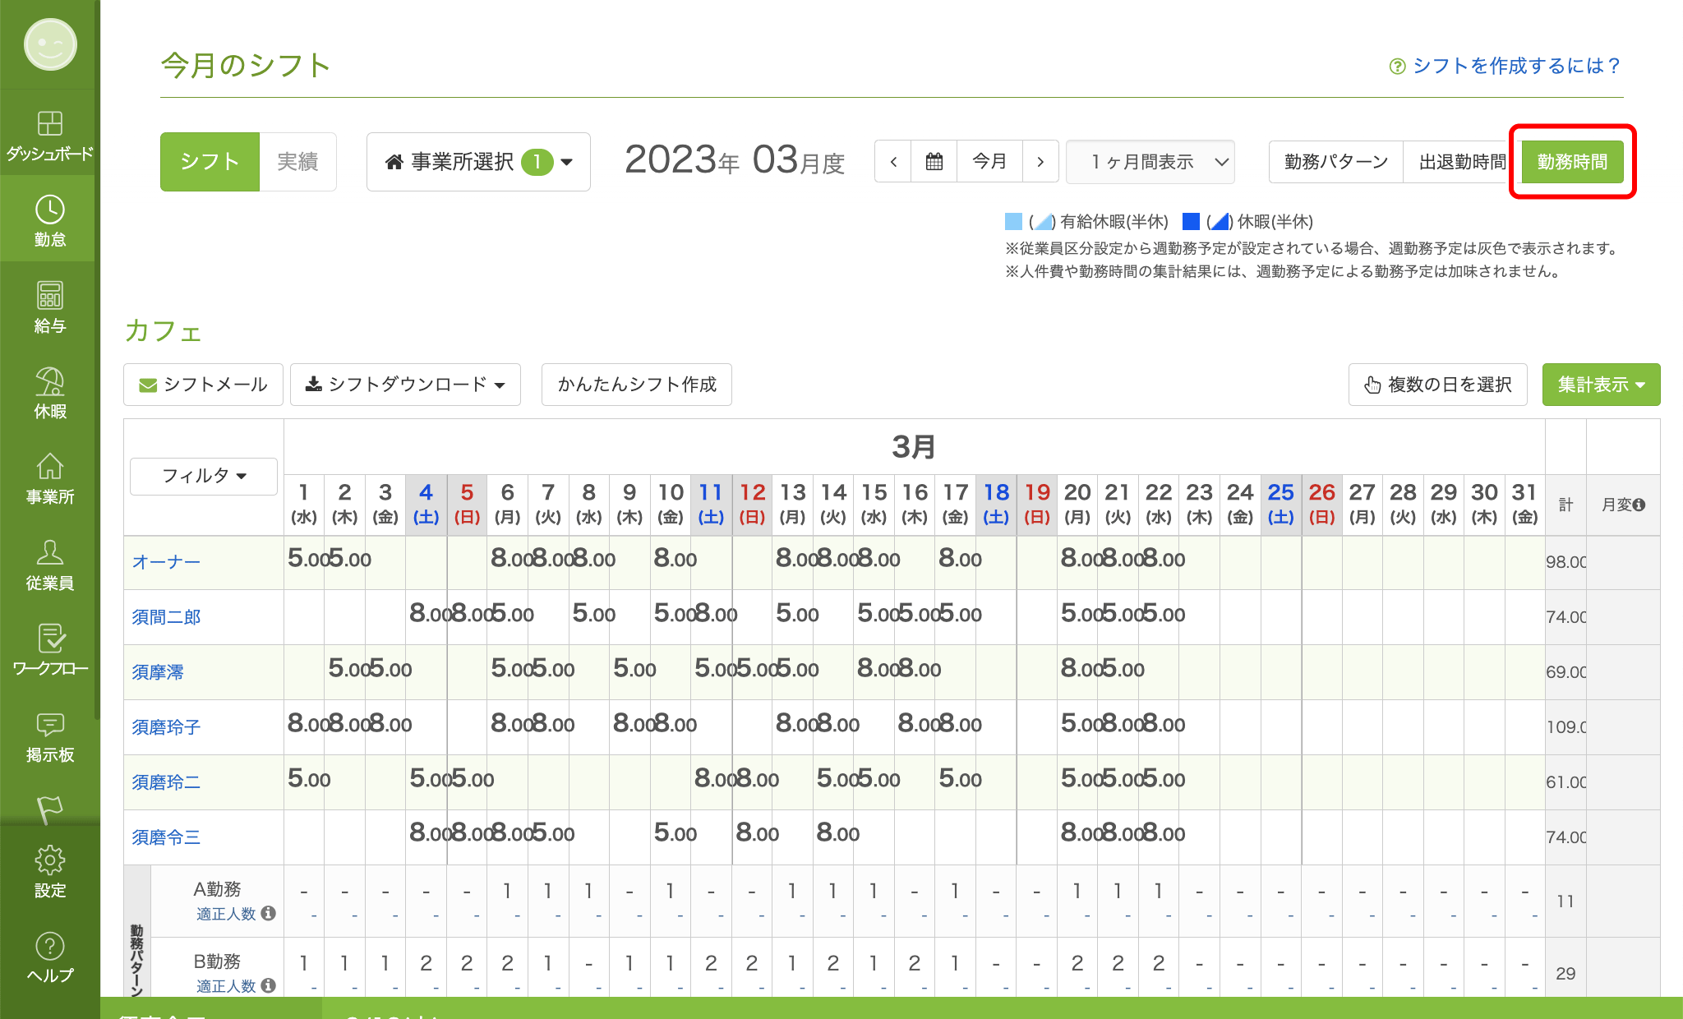The width and height of the screenshot is (1683, 1019).
Task: Open the 須磨玲子 employee link
Action: (x=166, y=727)
